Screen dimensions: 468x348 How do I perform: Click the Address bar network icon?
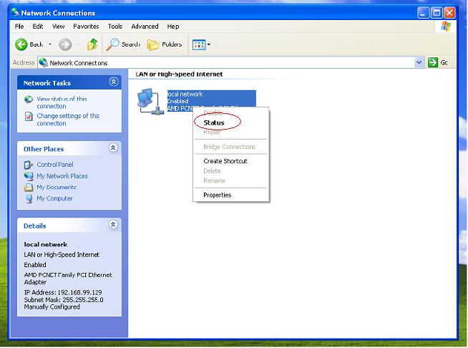coord(44,62)
